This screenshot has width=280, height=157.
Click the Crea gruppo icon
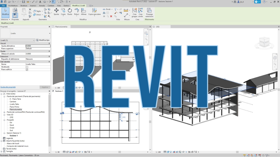[135, 13]
